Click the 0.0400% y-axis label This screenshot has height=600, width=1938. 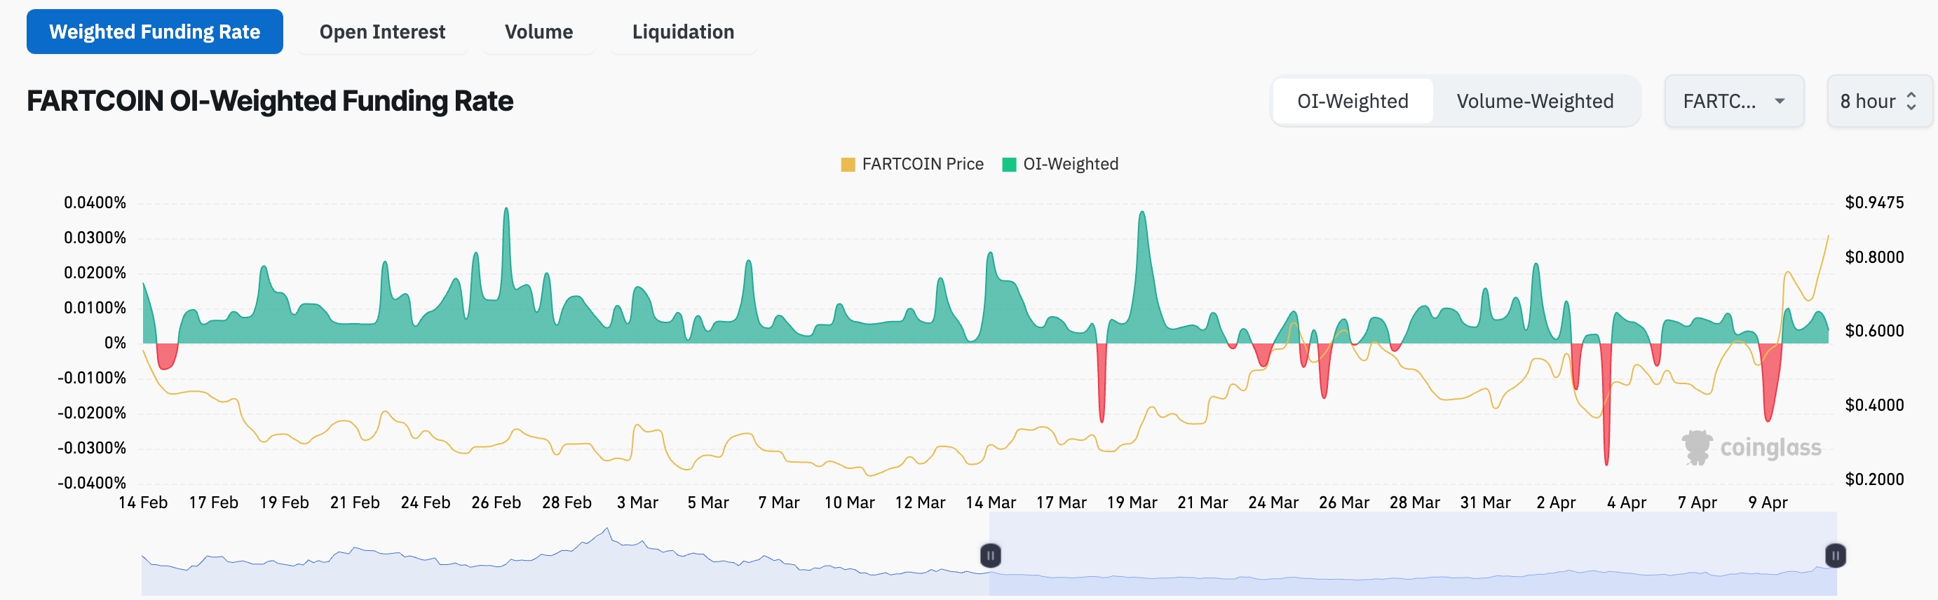pos(95,203)
